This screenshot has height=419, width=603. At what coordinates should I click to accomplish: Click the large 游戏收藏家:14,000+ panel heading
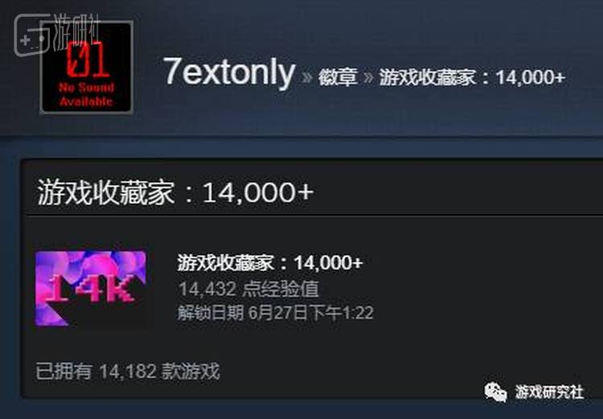coord(176,192)
